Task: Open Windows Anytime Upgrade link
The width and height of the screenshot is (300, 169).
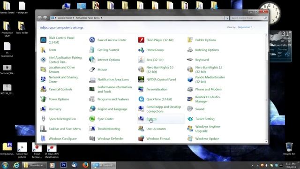Action: pos(208,129)
